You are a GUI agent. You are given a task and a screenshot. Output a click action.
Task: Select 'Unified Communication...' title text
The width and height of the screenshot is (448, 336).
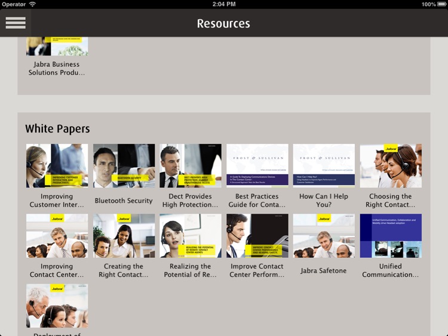(x=390, y=270)
